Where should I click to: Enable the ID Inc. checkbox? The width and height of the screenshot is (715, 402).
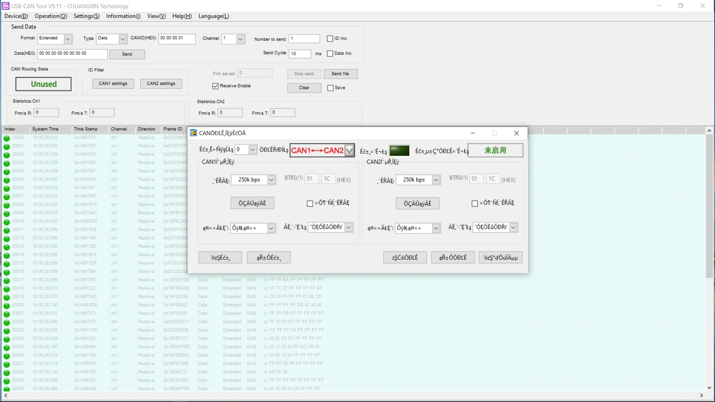coord(330,39)
